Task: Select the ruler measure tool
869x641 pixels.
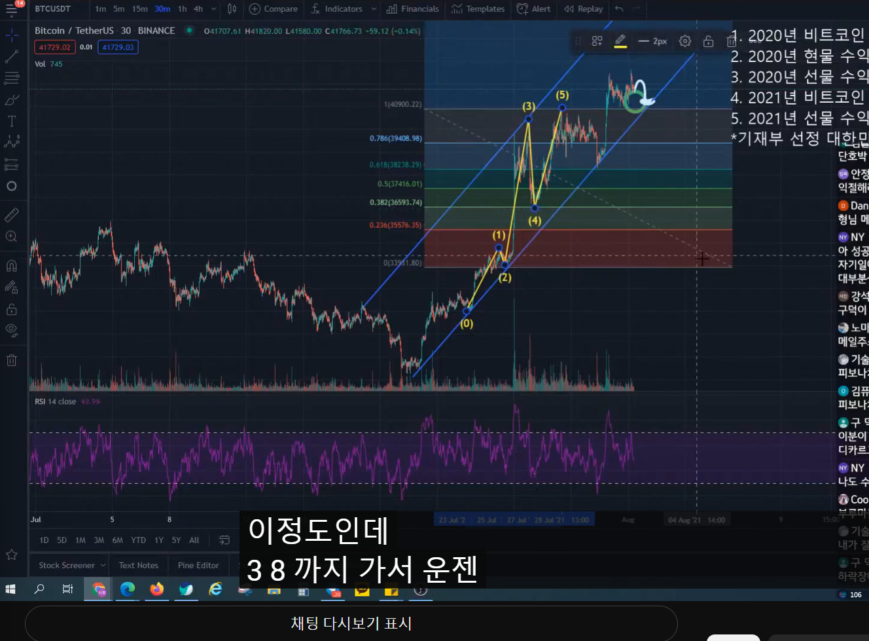Action: coord(12,215)
